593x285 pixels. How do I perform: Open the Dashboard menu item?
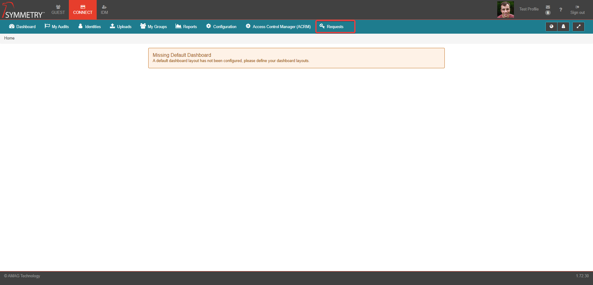tap(22, 27)
